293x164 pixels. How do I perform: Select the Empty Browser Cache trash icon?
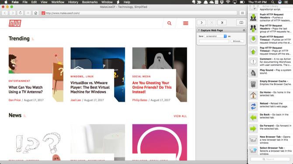pyautogui.click(x=253, y=84)
